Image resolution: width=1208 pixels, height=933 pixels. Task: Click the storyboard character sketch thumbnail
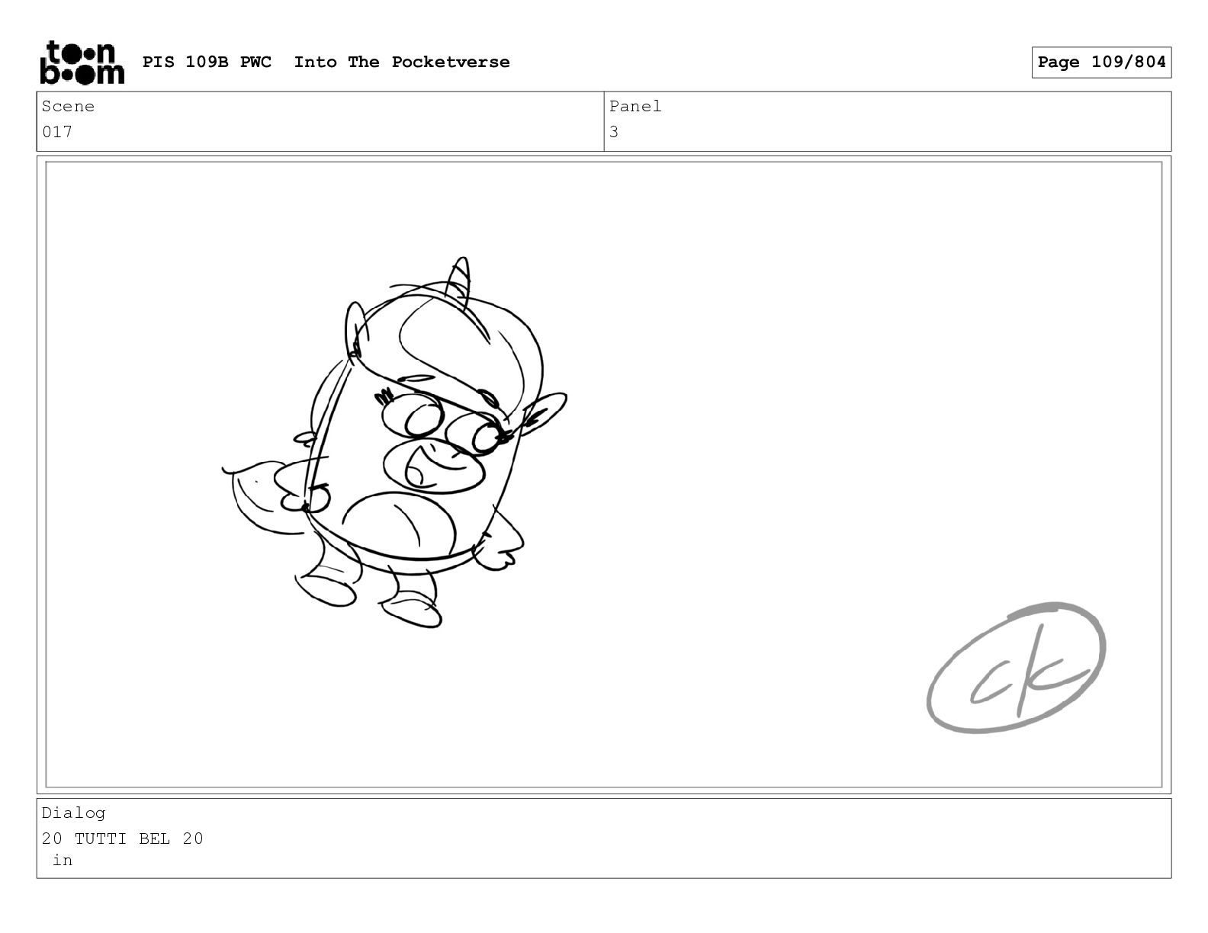click(x=394, y=443)
